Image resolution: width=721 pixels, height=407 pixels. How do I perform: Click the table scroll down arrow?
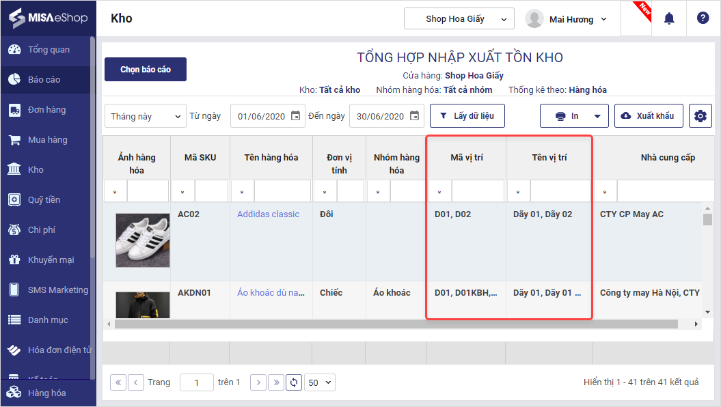coord(707,312)
